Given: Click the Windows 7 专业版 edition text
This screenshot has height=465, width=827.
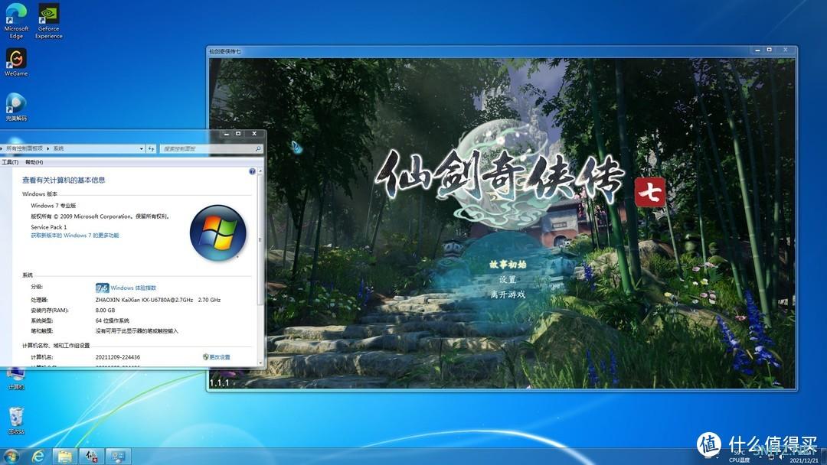Looking at the screenshot, I should click(54, 206).
